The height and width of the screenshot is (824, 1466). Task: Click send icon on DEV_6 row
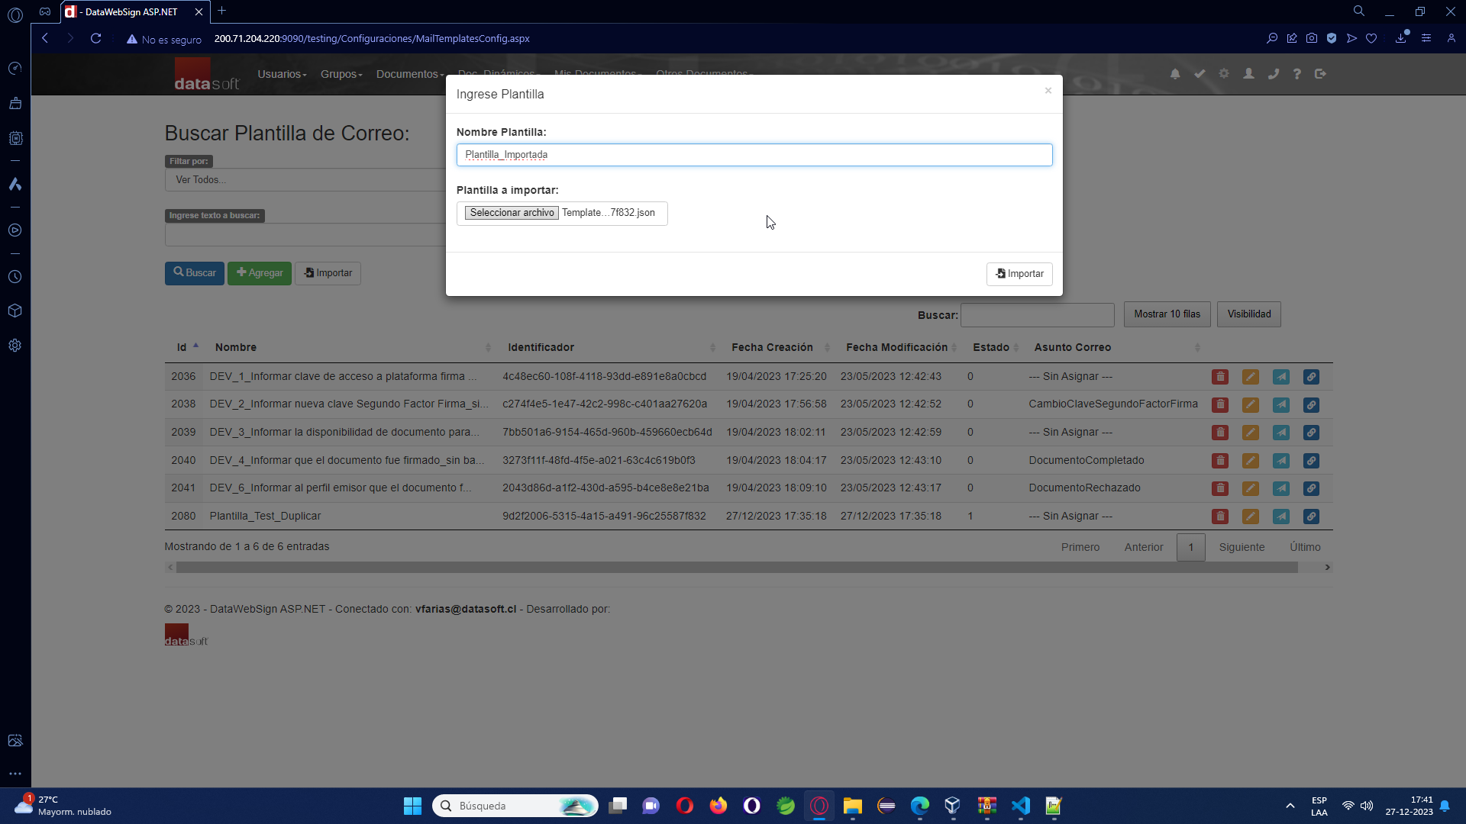[1281, 488]
